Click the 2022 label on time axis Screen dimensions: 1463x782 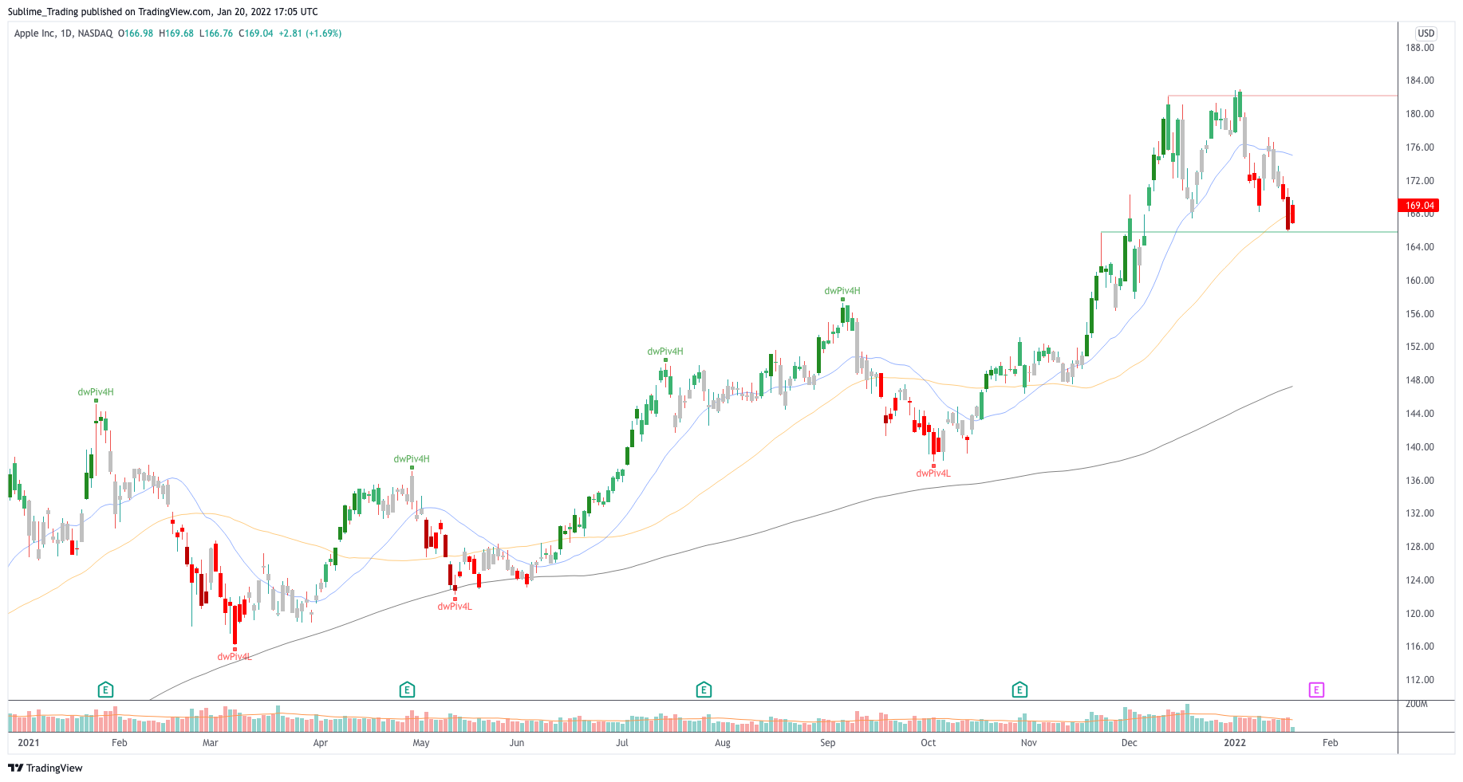pos(1234,743)
